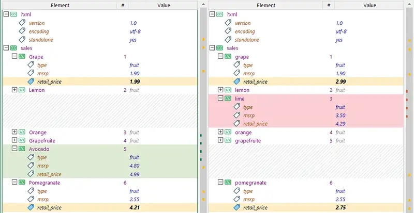Click the element icon beside Grapefruite
414x213 pixels.
click(x=22, y=140)
